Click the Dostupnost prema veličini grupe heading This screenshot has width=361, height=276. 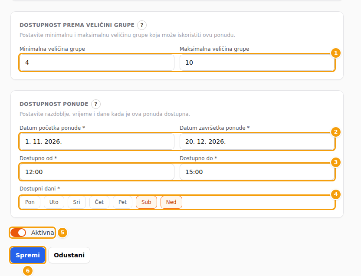pos(77,25)
